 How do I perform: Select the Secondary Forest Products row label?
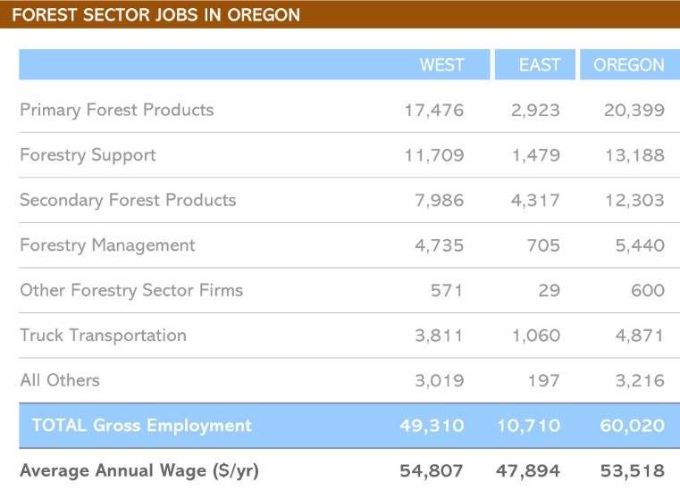click(x=128, y=200)
